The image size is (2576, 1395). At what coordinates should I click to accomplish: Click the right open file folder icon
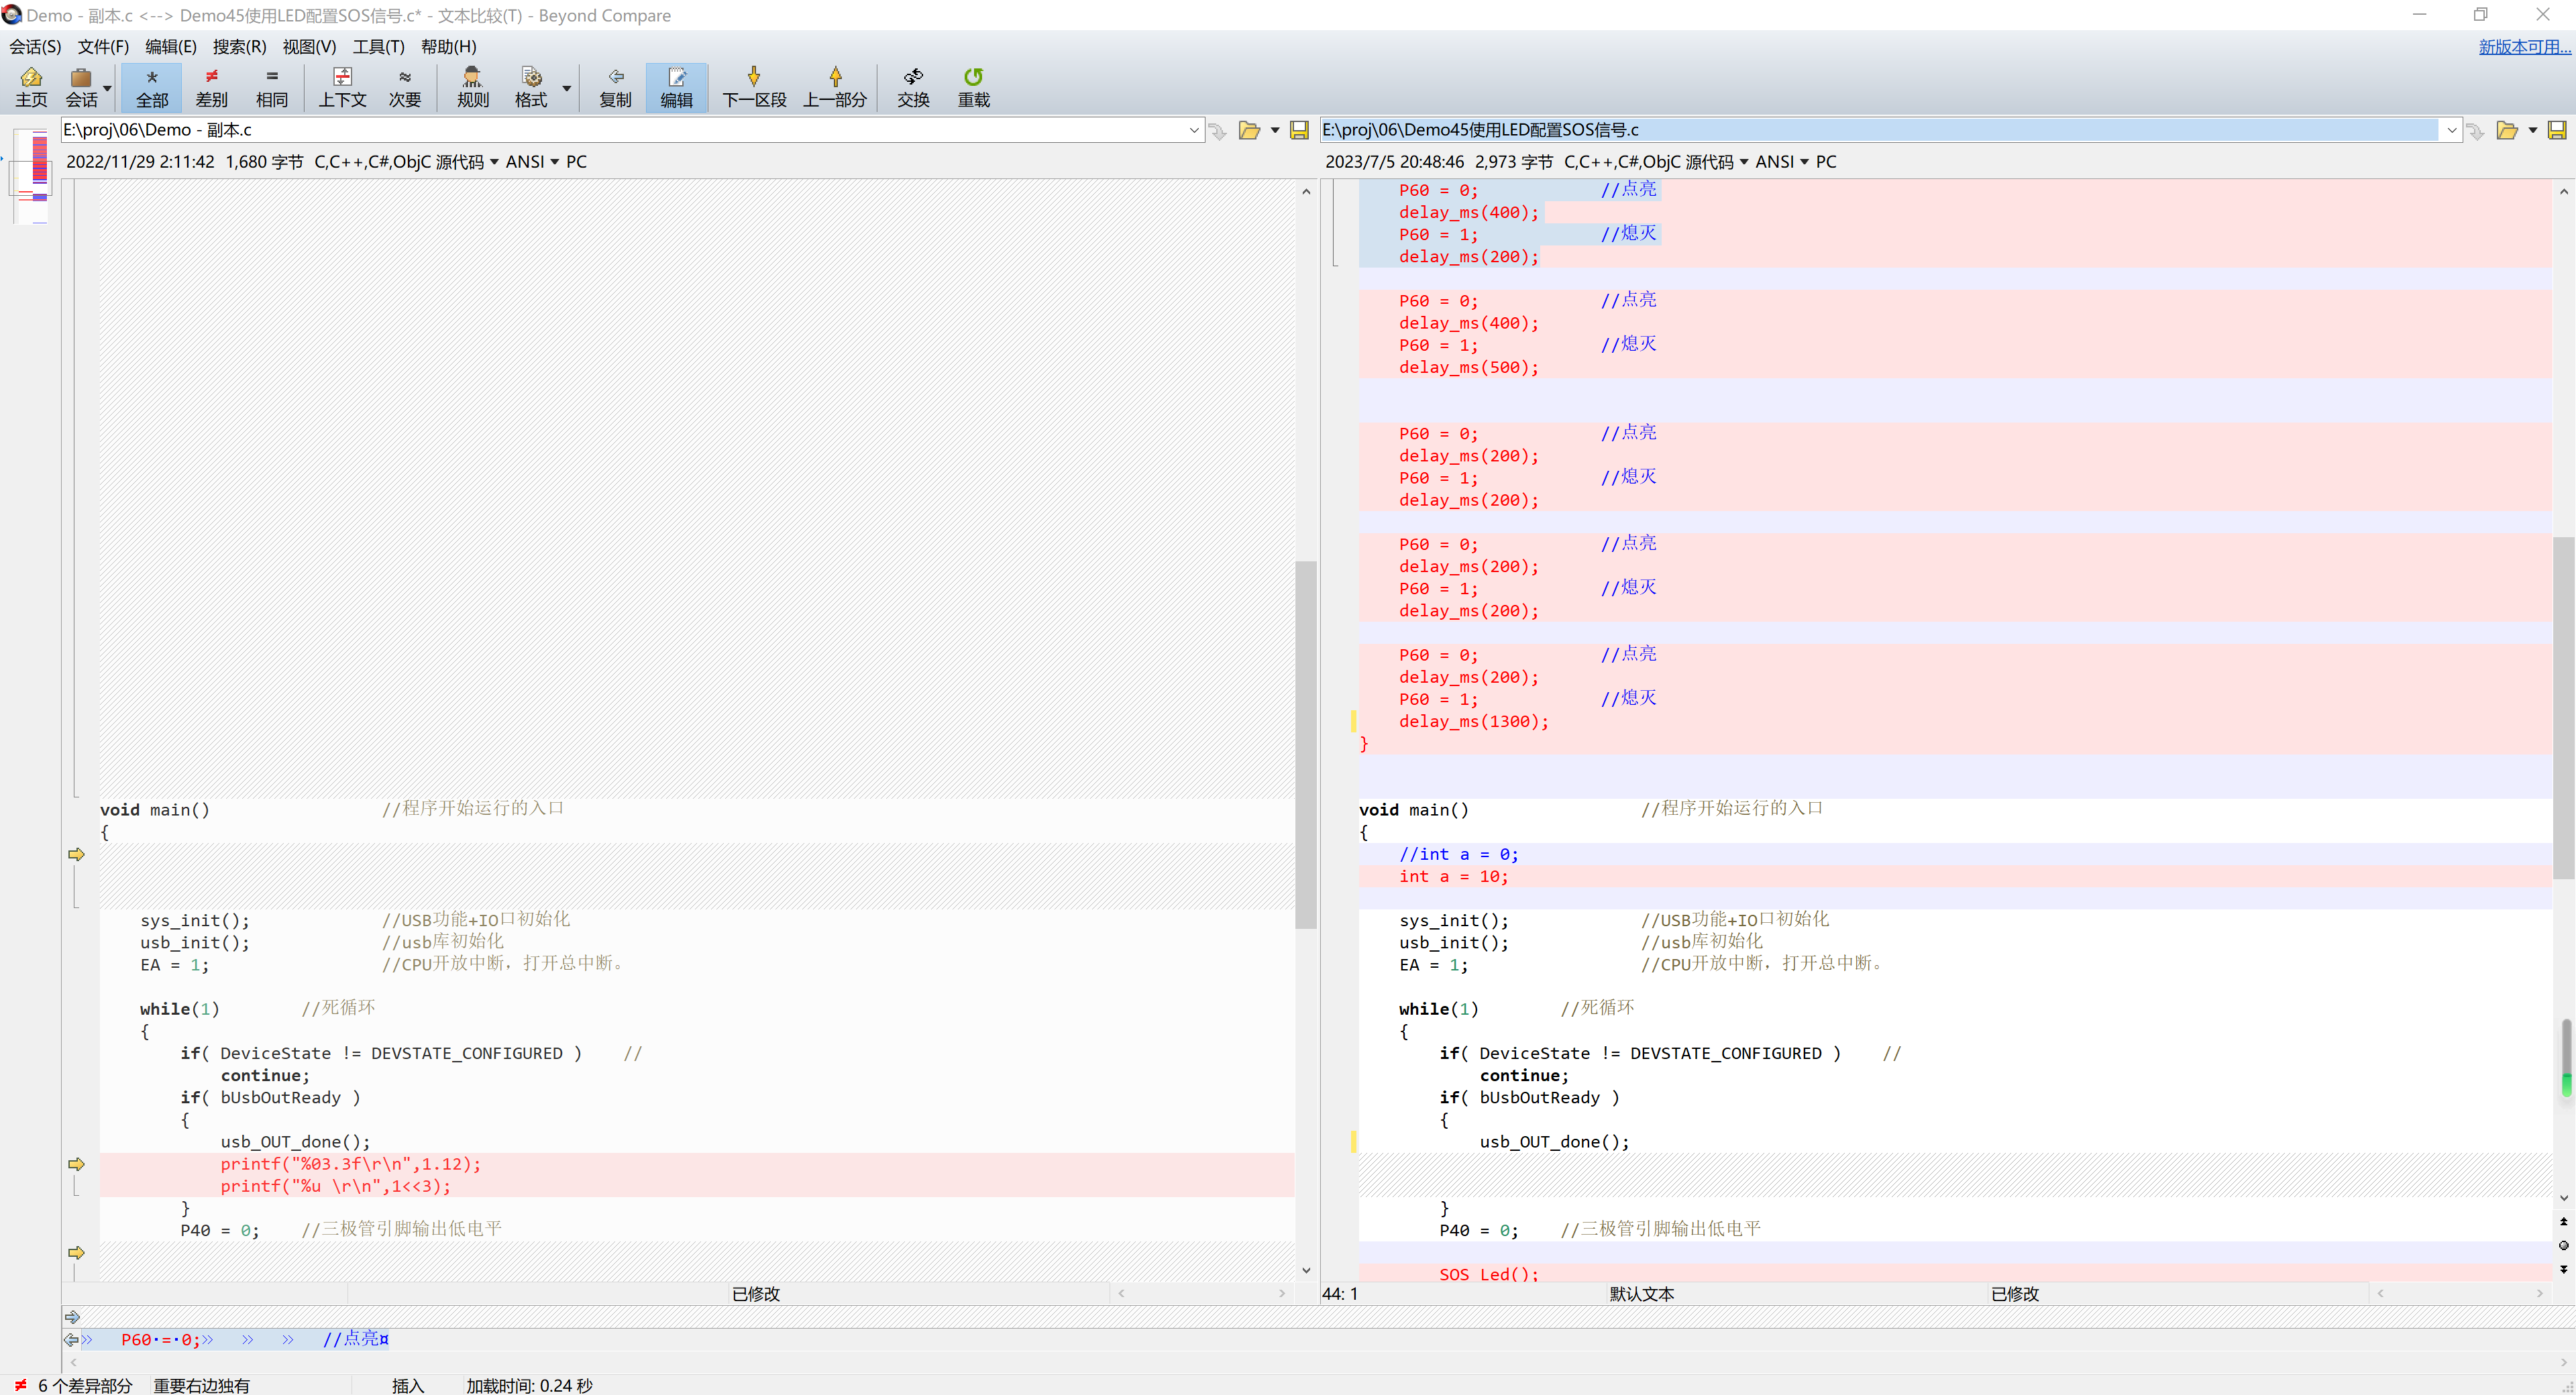pyautogui.click(x=2506, y=130)
